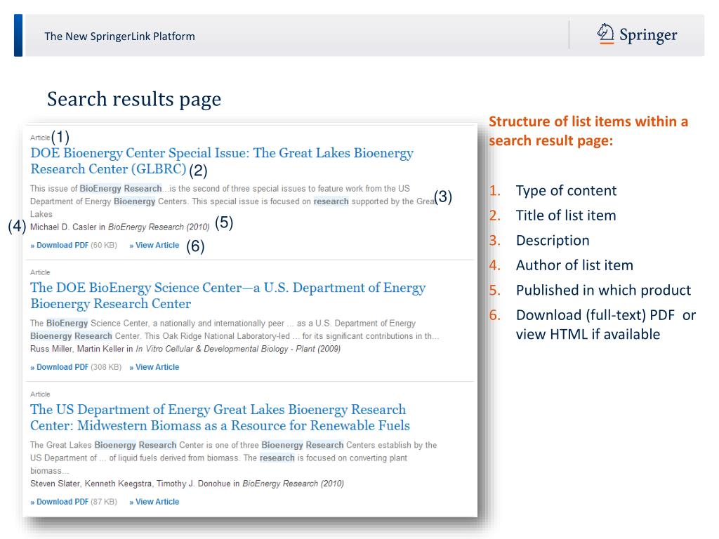Click the 'Structure of list items' orange heading
Image resolution: width=719 pixels, height=539 pixels.
click(588, 131)
